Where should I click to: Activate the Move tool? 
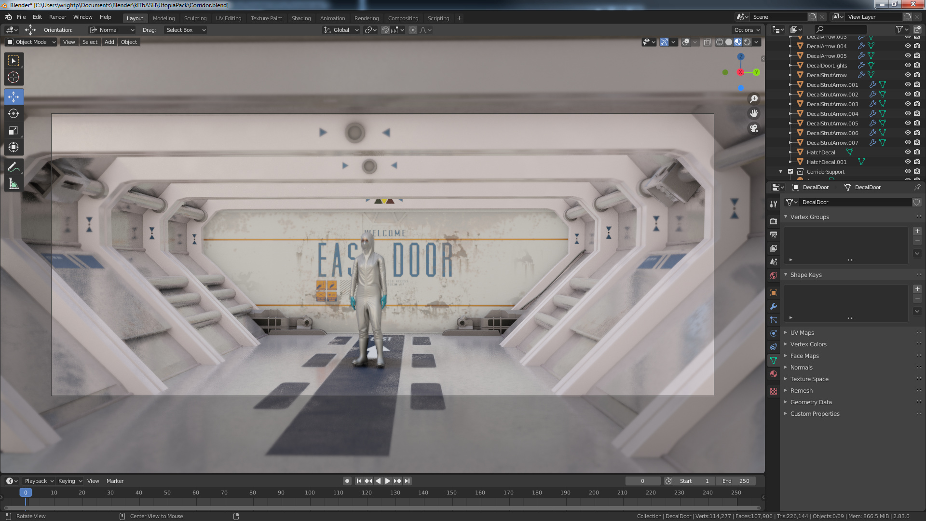pos(14,96)
